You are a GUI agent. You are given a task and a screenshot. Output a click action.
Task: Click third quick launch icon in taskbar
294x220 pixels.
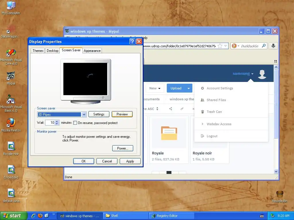[47, 216]
